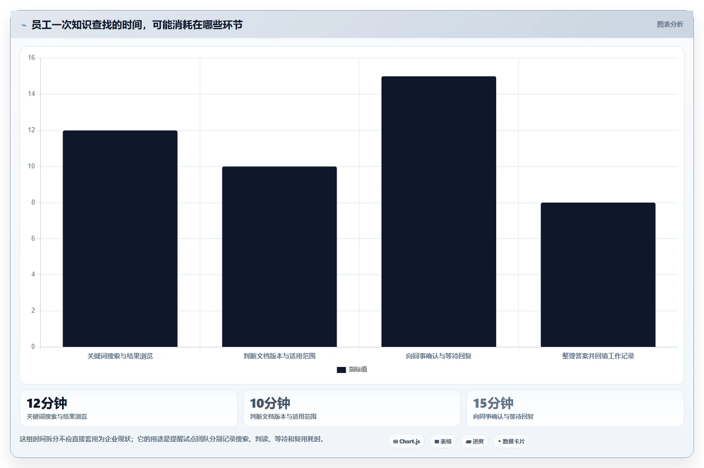Image resolution: width=704 pixels, height=468 pixels.
Task: Click the Chart.js chip's small icon
Action: pos(396,441)
